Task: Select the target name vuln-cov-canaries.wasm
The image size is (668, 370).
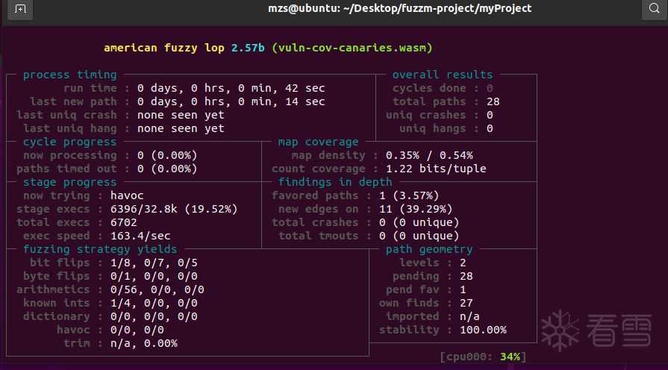Action: (x=352, y=48)
